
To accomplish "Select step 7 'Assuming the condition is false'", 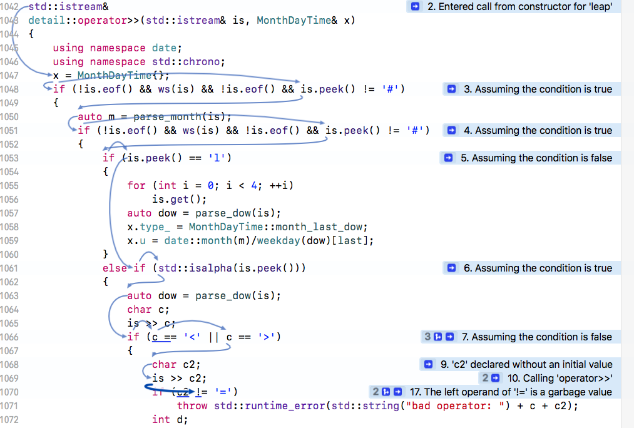I will [537, 337].
